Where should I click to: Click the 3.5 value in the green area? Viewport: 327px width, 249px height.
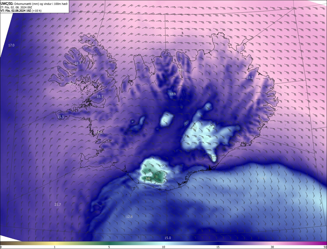[x=148, y=178]
